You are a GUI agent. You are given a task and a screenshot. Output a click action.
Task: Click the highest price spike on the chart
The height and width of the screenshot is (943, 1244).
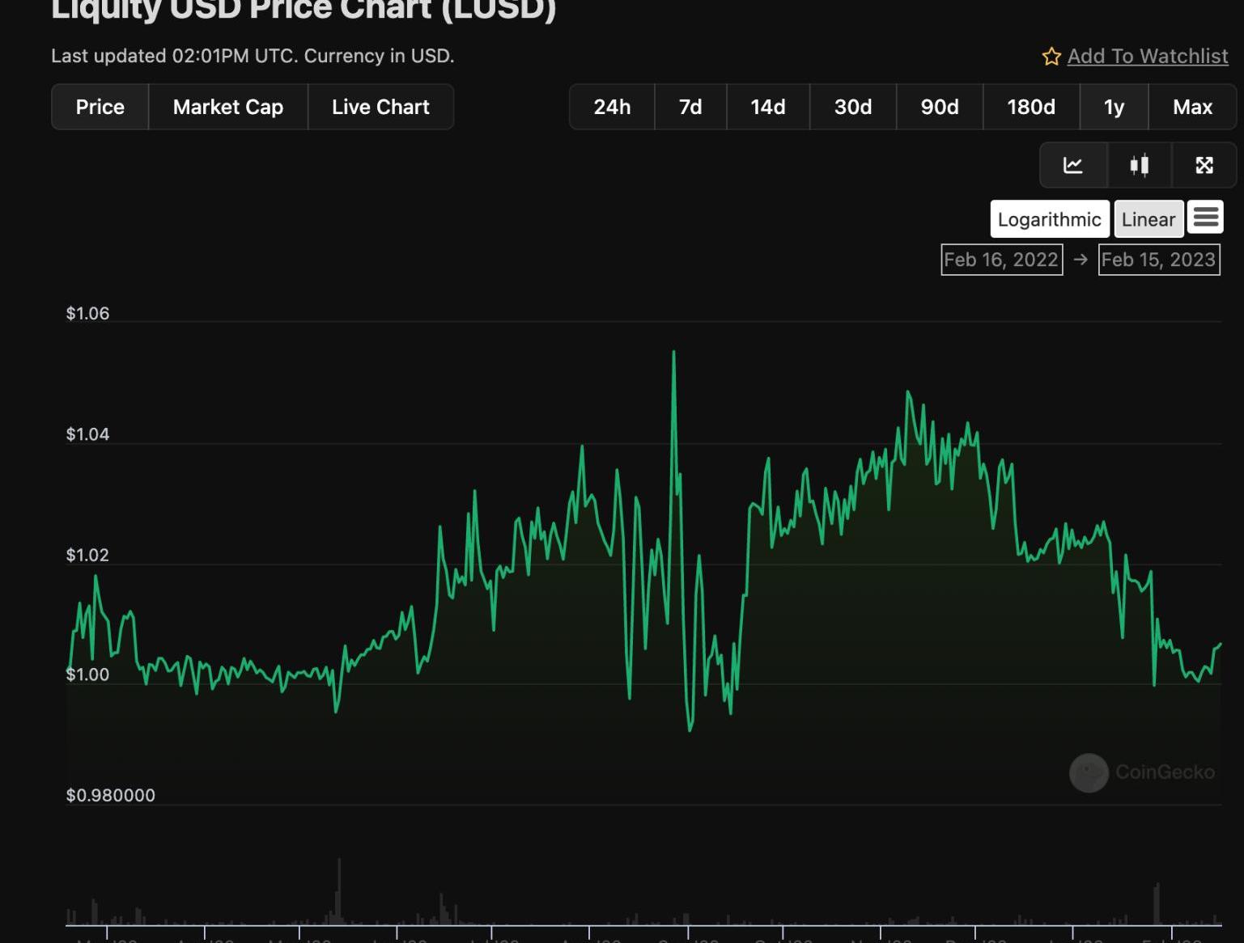(x=673, y=353)
